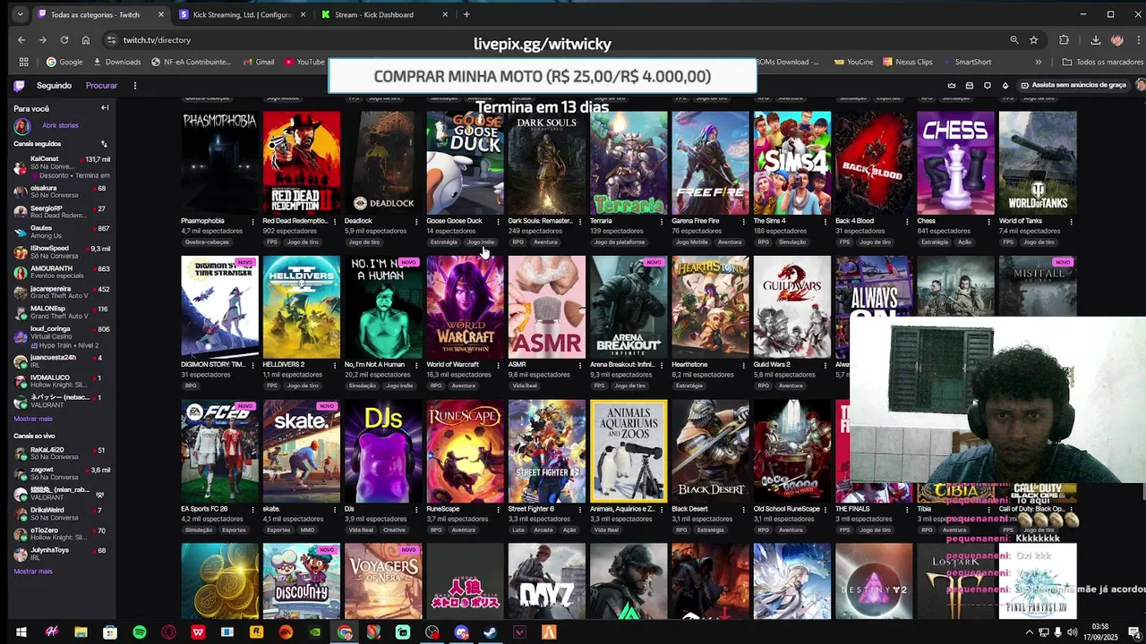Viewport: 1146px width, 644px height.
Task: Expand live channels with lower Mostrar mais
Action: 33,572
